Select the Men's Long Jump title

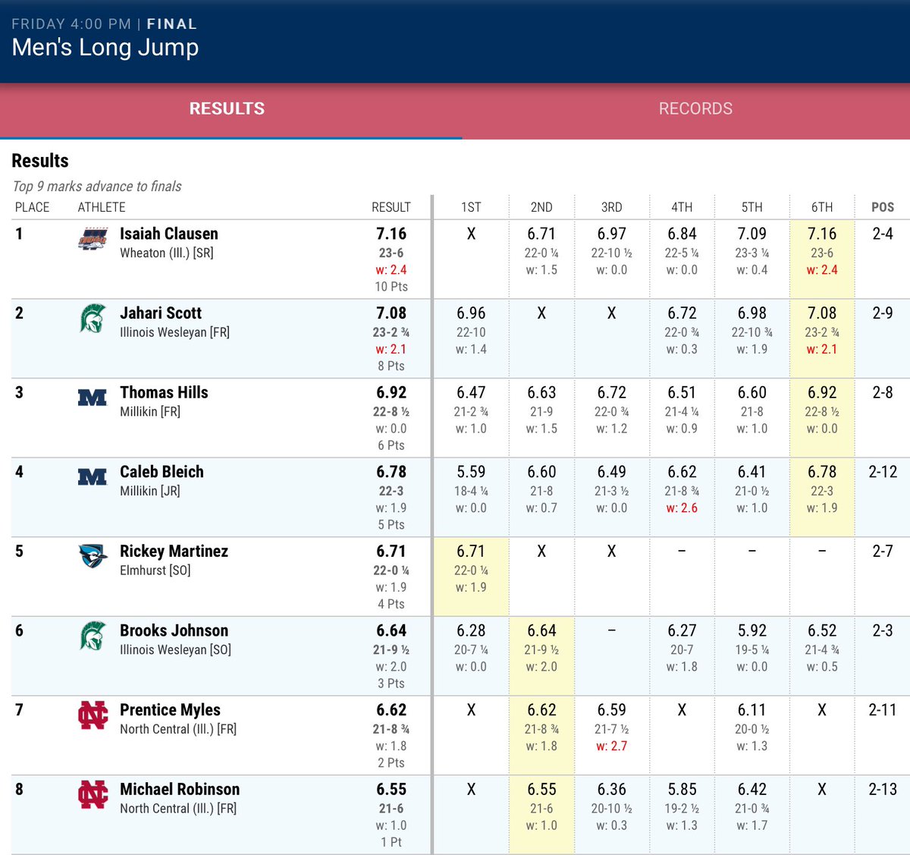click(x=105, y=48)
